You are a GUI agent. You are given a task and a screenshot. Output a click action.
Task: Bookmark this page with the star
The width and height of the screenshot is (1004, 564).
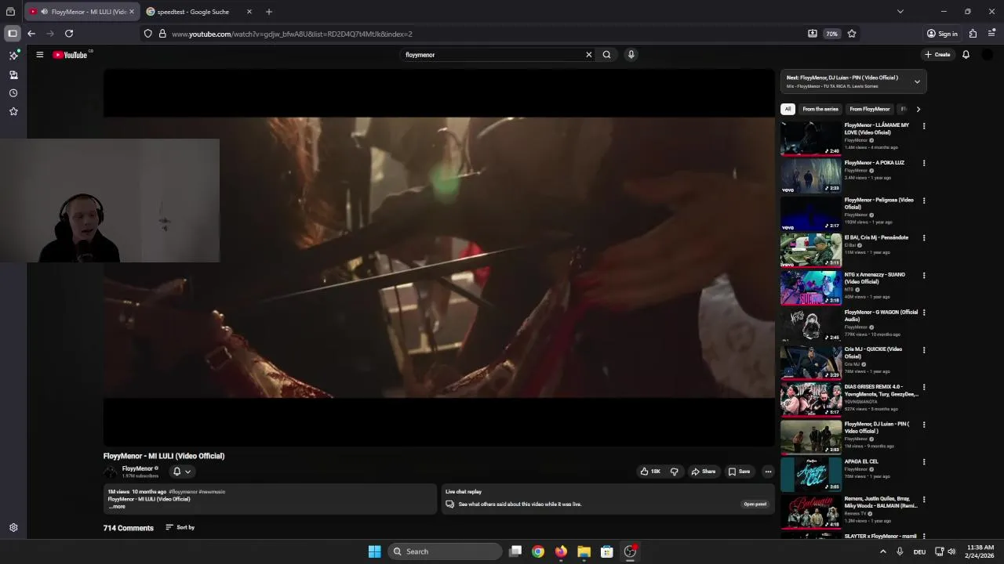[852, 34]
